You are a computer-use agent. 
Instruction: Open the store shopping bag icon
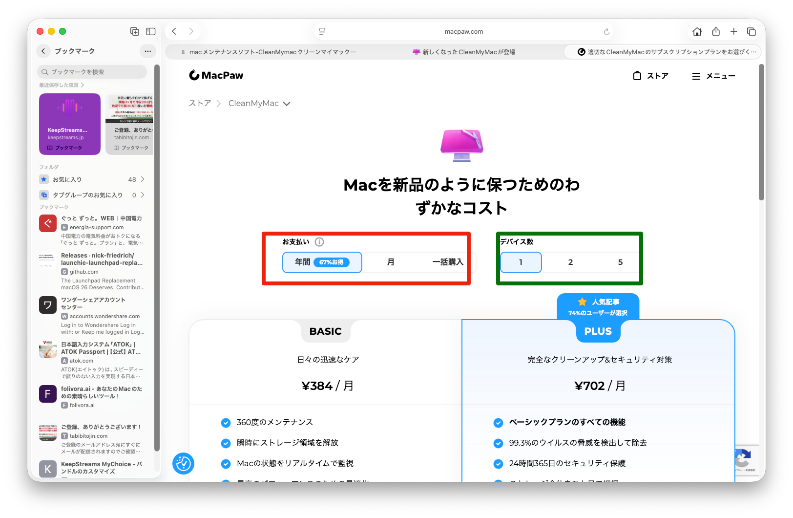coord(637,76)
